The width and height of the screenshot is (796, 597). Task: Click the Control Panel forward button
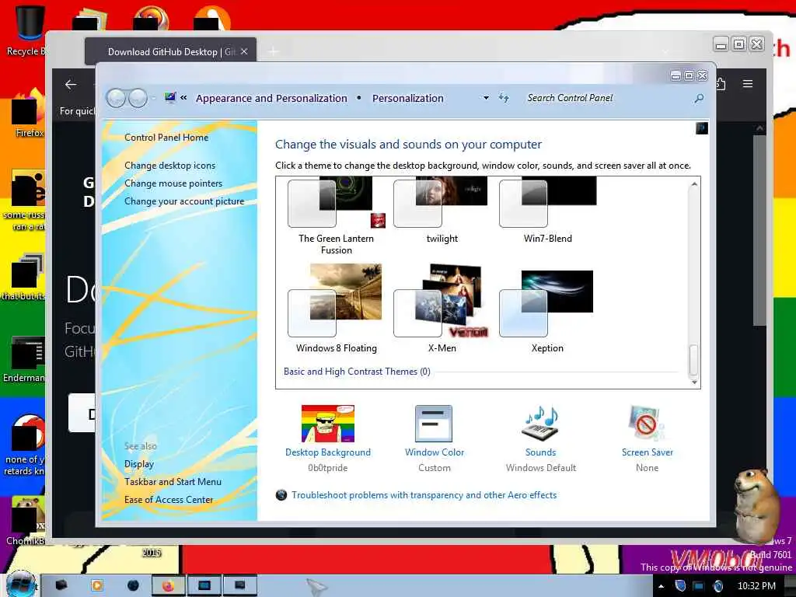(138, 98)
